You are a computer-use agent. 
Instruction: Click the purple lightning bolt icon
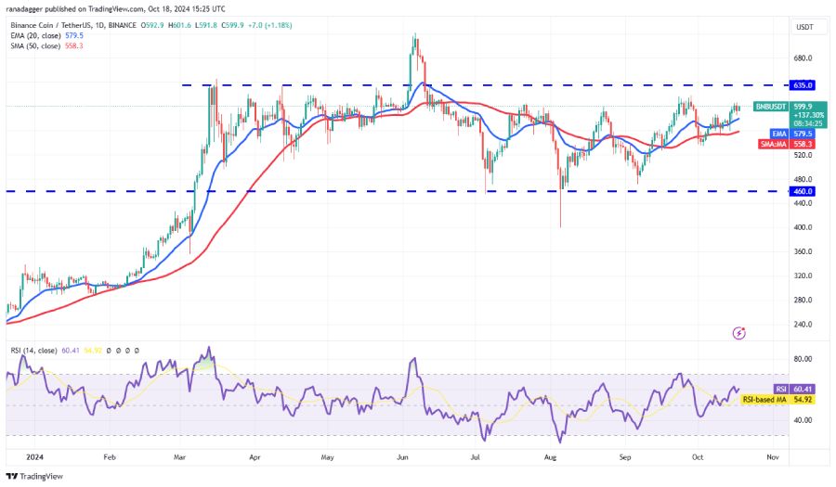pyautogui.click(x=739, y=333)
